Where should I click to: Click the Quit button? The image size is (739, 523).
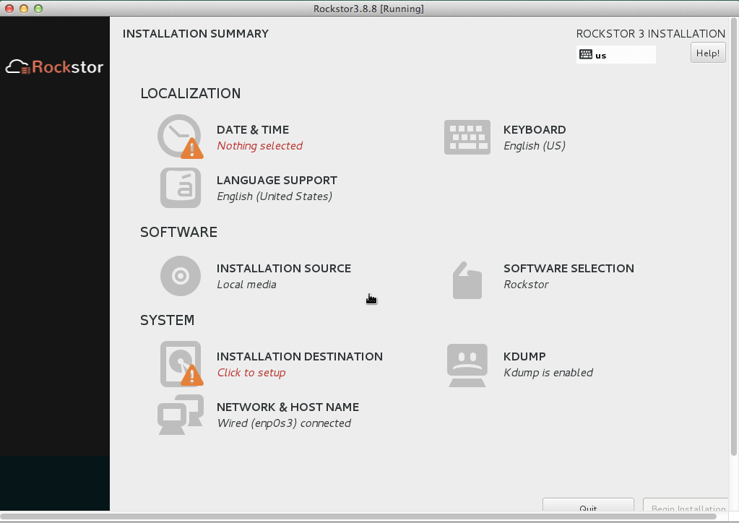[588, 506]
